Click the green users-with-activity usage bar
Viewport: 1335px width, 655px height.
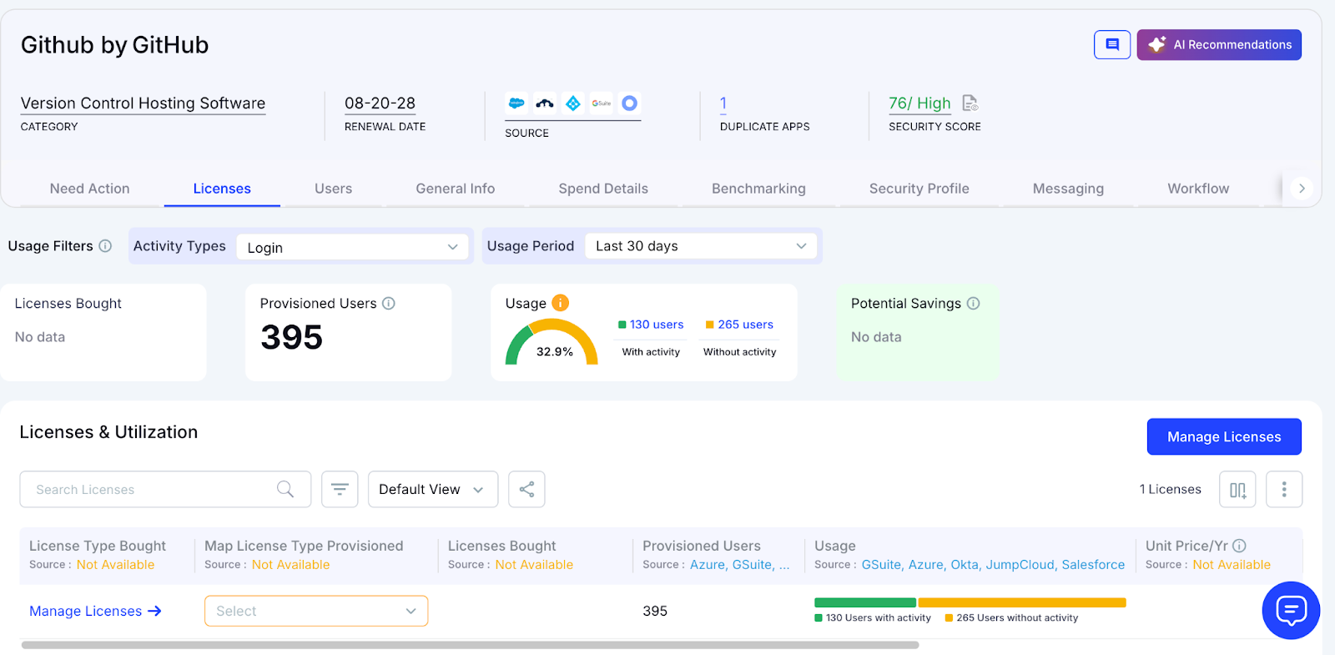(x=865, y=602)
